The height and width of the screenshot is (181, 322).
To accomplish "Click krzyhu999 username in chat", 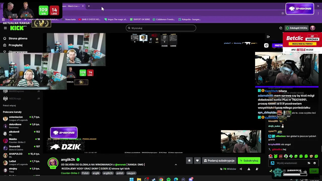I will [274, 145].
